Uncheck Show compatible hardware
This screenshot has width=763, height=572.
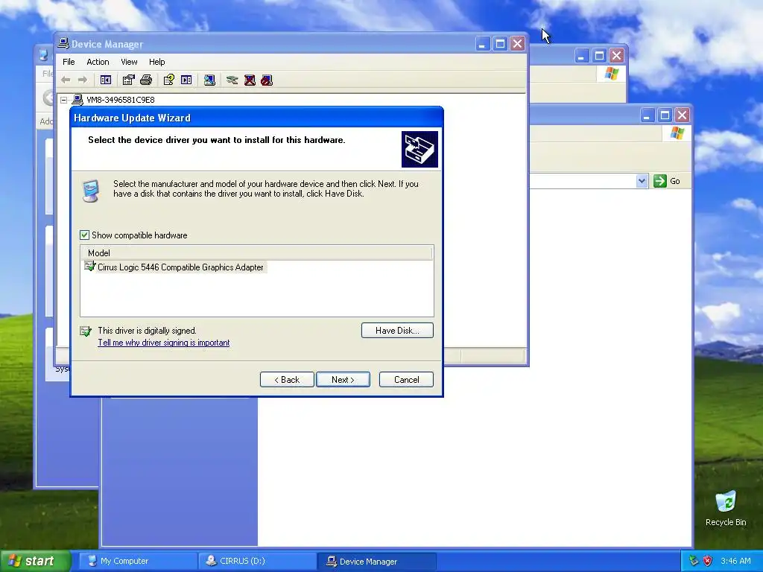tap(85, 235)
